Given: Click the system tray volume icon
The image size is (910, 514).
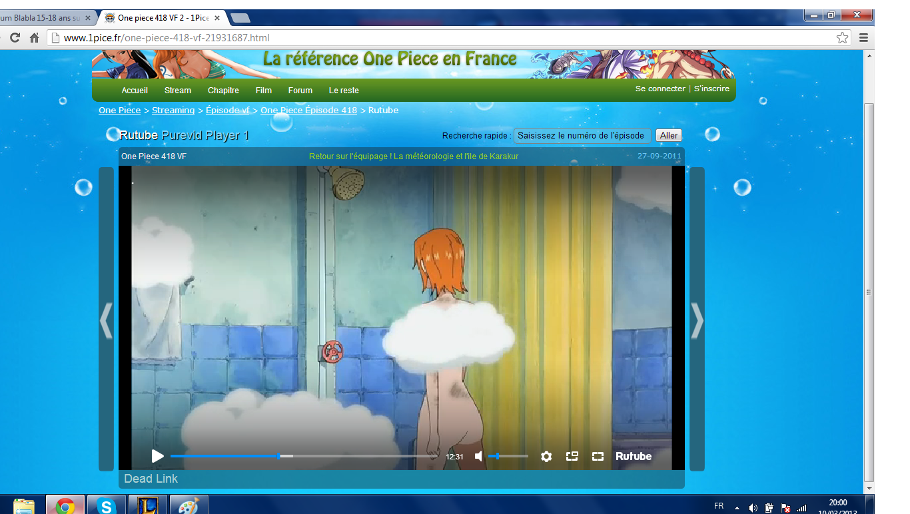Looking at the screenshot, I should [x=753, y=507].
